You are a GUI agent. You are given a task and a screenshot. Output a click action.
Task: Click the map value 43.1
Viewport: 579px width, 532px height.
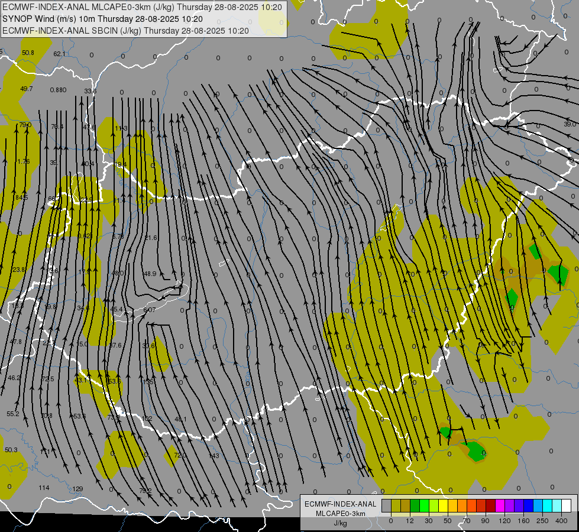[x=81, y=380]
